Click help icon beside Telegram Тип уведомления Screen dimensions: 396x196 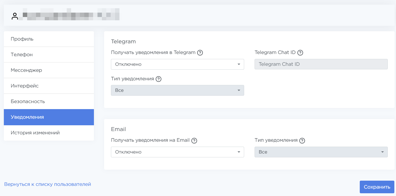tap(158, 79)
